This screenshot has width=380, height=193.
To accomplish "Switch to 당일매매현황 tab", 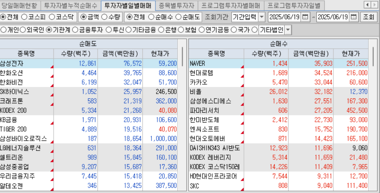I will (20, 5).
